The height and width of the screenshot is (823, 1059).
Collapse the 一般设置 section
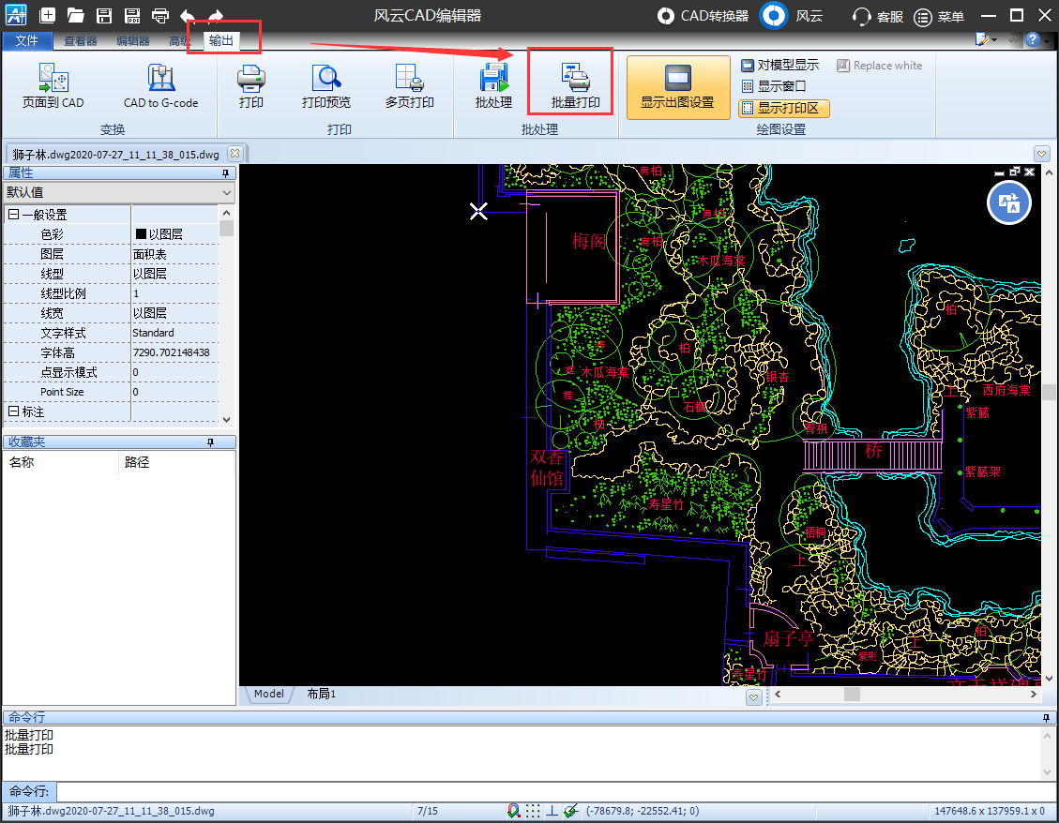(x=13, y=215)
